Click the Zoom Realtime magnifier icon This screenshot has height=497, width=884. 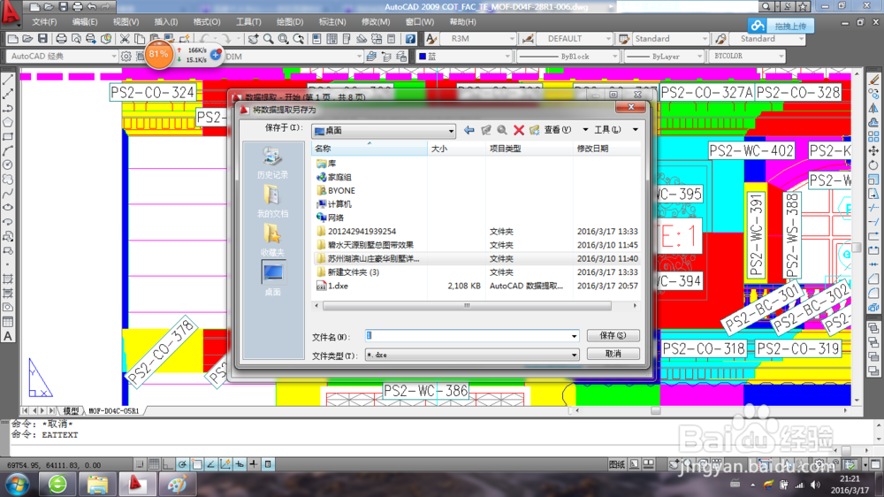pyautogui.click(x=269, y=39)
